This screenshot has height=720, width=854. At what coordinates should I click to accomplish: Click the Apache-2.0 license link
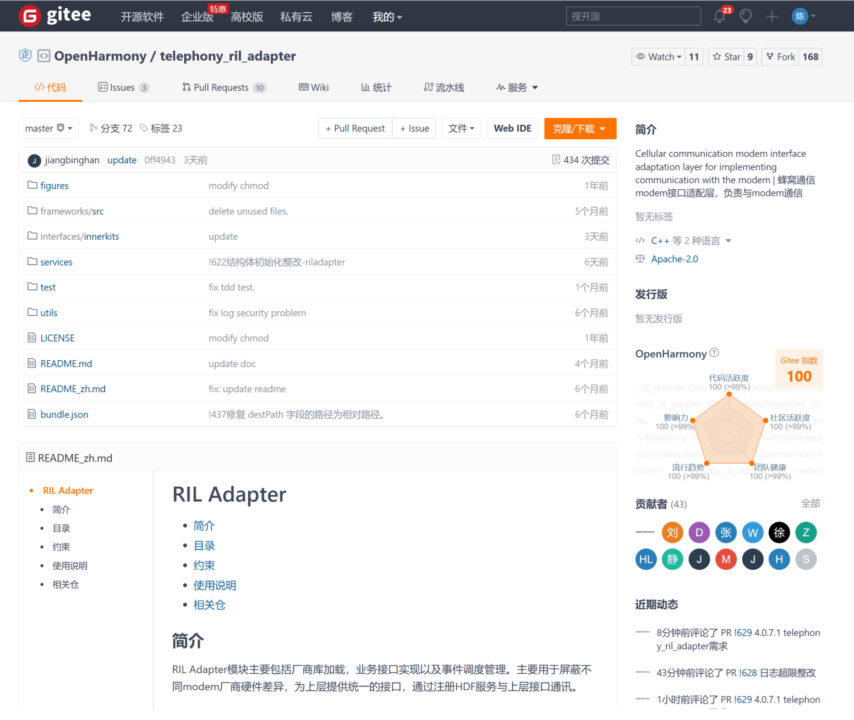(675, 259)
